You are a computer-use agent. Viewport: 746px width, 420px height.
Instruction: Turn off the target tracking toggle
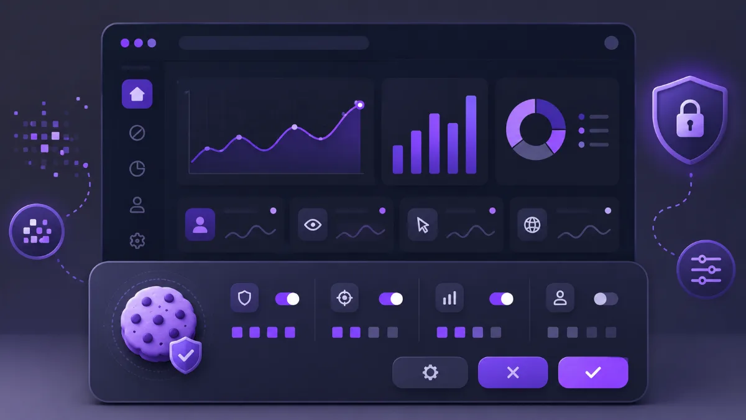(391, 299)
